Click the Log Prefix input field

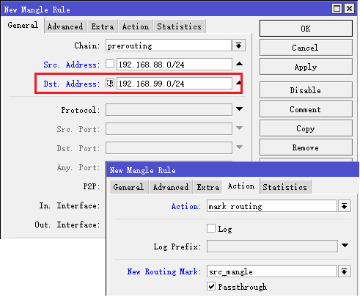click(272, 246)
